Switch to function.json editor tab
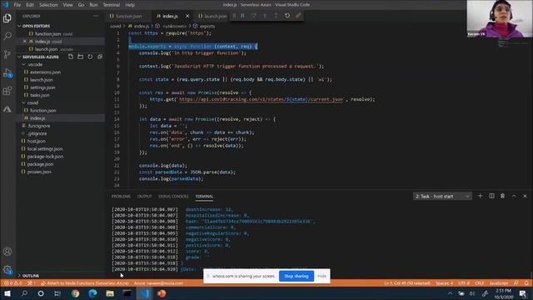 [128, 16]
